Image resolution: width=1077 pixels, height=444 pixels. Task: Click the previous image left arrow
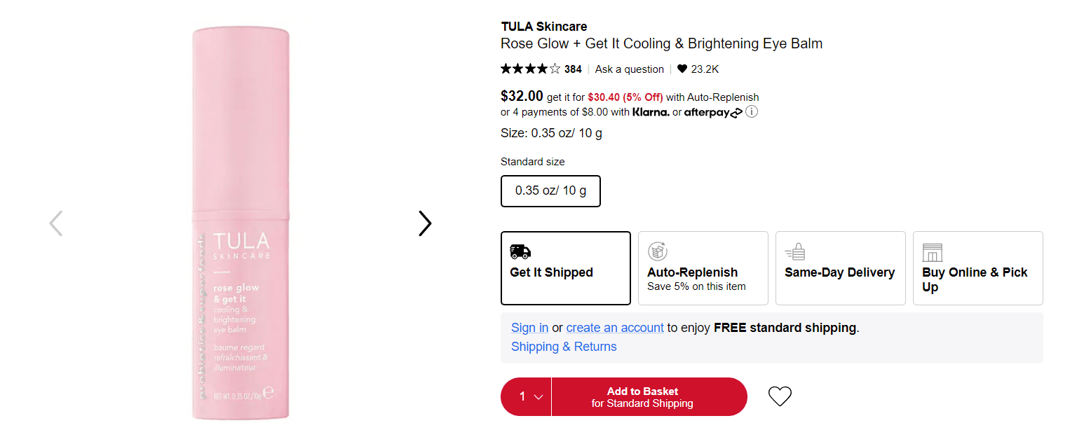coord(56,223)
